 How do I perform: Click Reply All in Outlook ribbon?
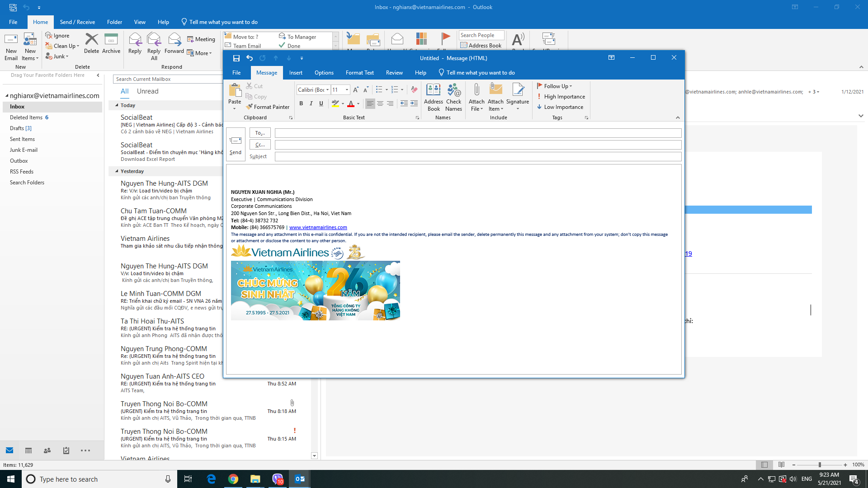point(154,47)
